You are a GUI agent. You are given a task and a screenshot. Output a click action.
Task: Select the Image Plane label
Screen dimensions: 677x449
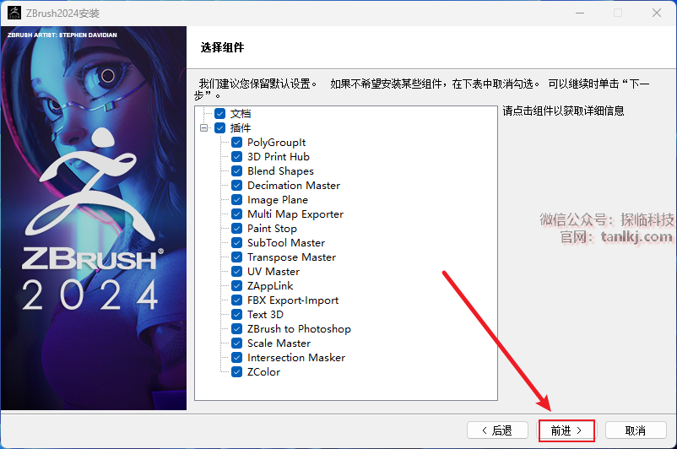tap(278, 200)
